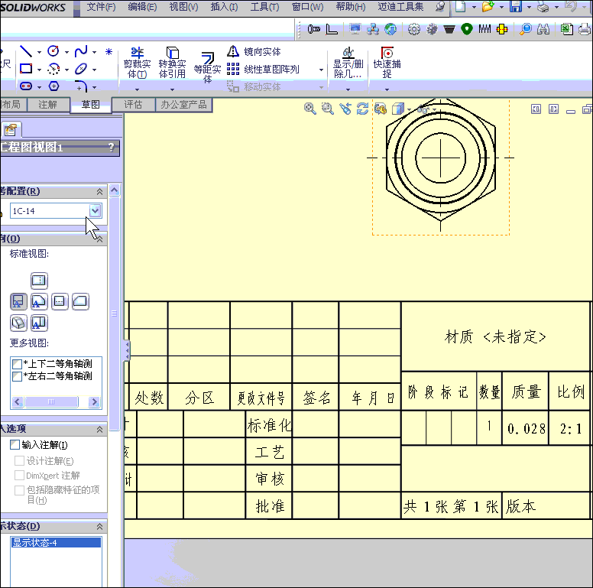The height and width of the screenshot is (588, 593).
Task: Click right arrow of 更多视图 horizontal scrollbar
Action: (94, 401)
